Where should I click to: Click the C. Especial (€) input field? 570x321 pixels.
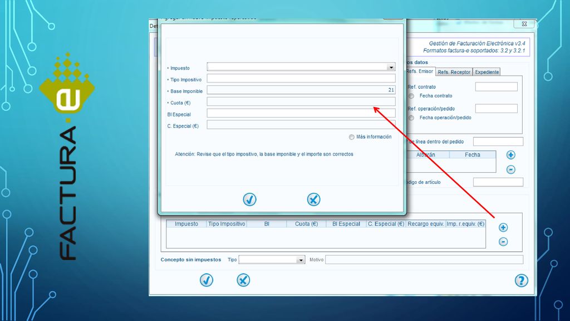tap(301, 125)
